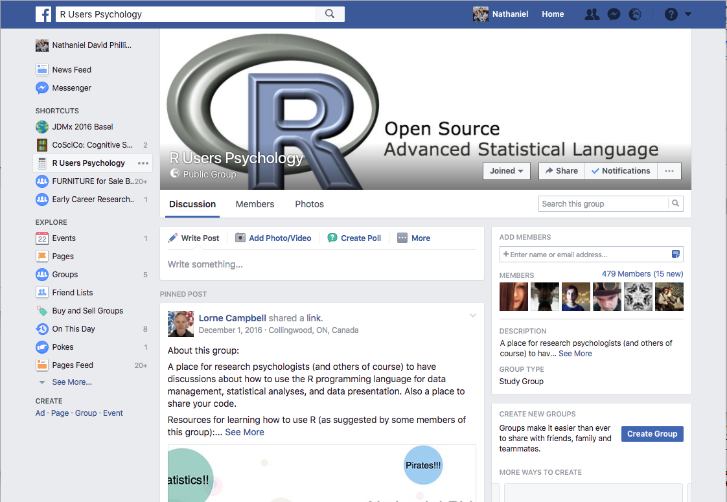The image size is (727, 502).
Task: Click the Share button on cover
Action: coord(562,170)
